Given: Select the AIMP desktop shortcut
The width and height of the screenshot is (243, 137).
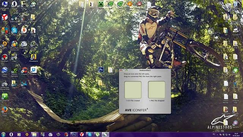Looking at the screenshot, I should 5,44.
